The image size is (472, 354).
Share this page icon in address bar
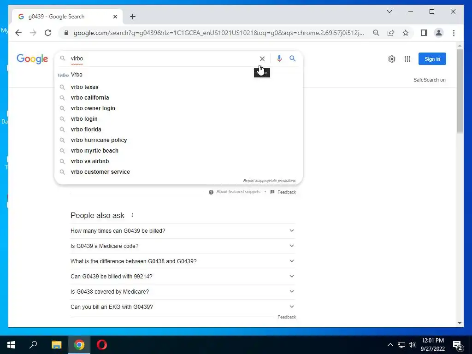coord(391,33)
